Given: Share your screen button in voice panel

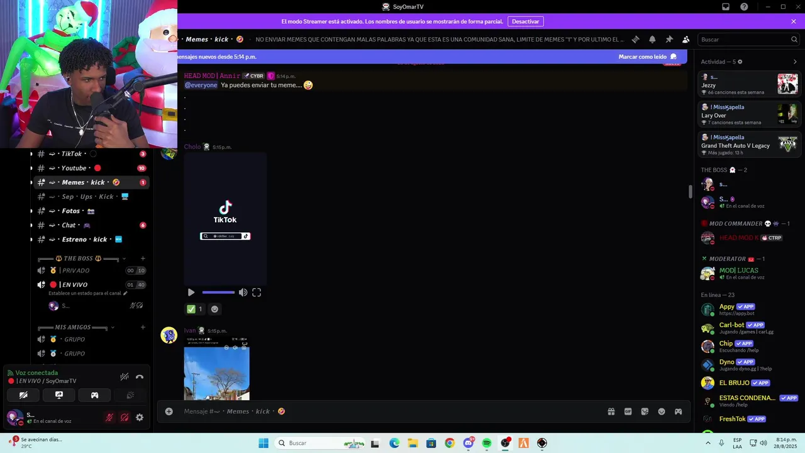Looking at the screenshot, I should point(59,395).
